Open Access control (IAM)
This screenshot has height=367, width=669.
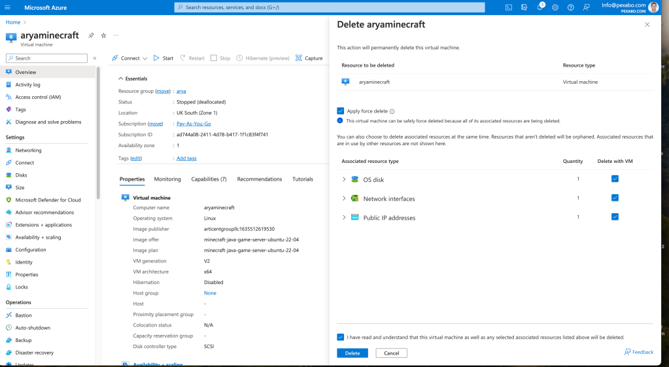[x=38, y=97]
